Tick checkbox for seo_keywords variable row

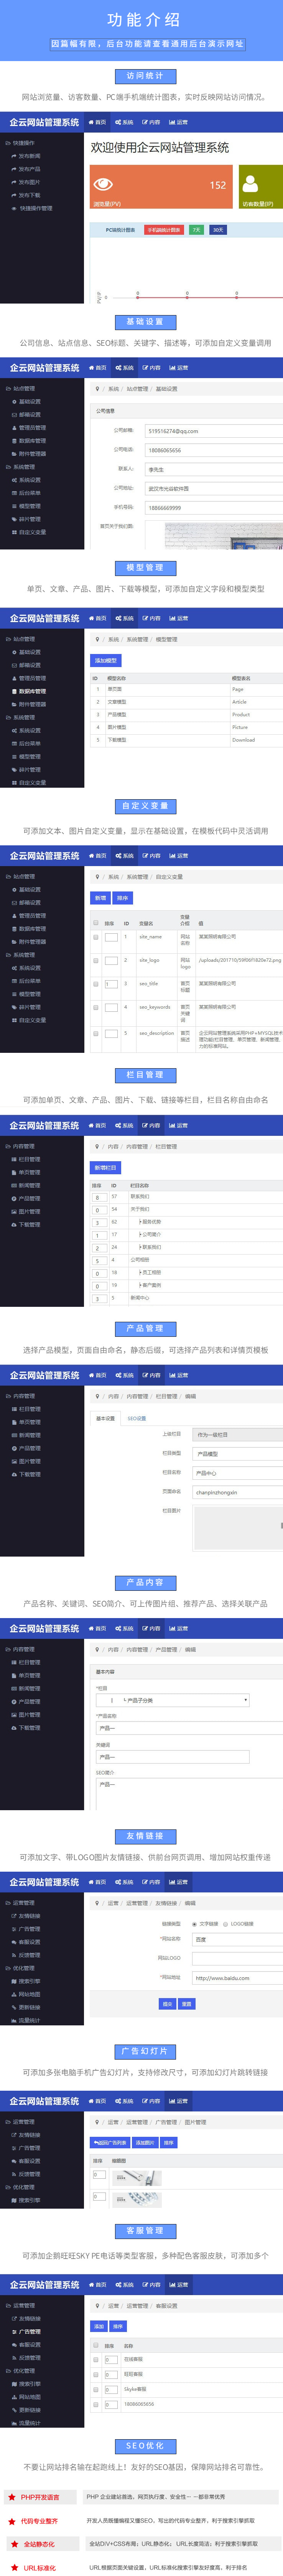pos(95,1008)
